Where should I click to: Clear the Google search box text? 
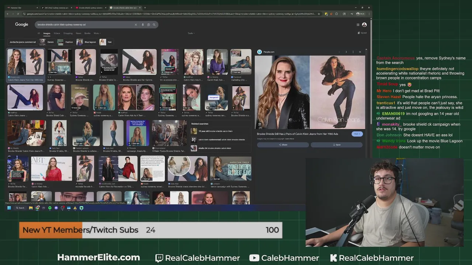coord(136,25)
